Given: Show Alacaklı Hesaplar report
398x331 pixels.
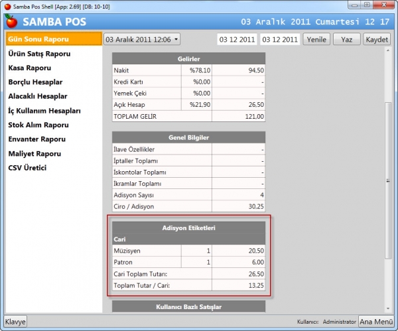Looking at the screenshot, I should (38, 96).
